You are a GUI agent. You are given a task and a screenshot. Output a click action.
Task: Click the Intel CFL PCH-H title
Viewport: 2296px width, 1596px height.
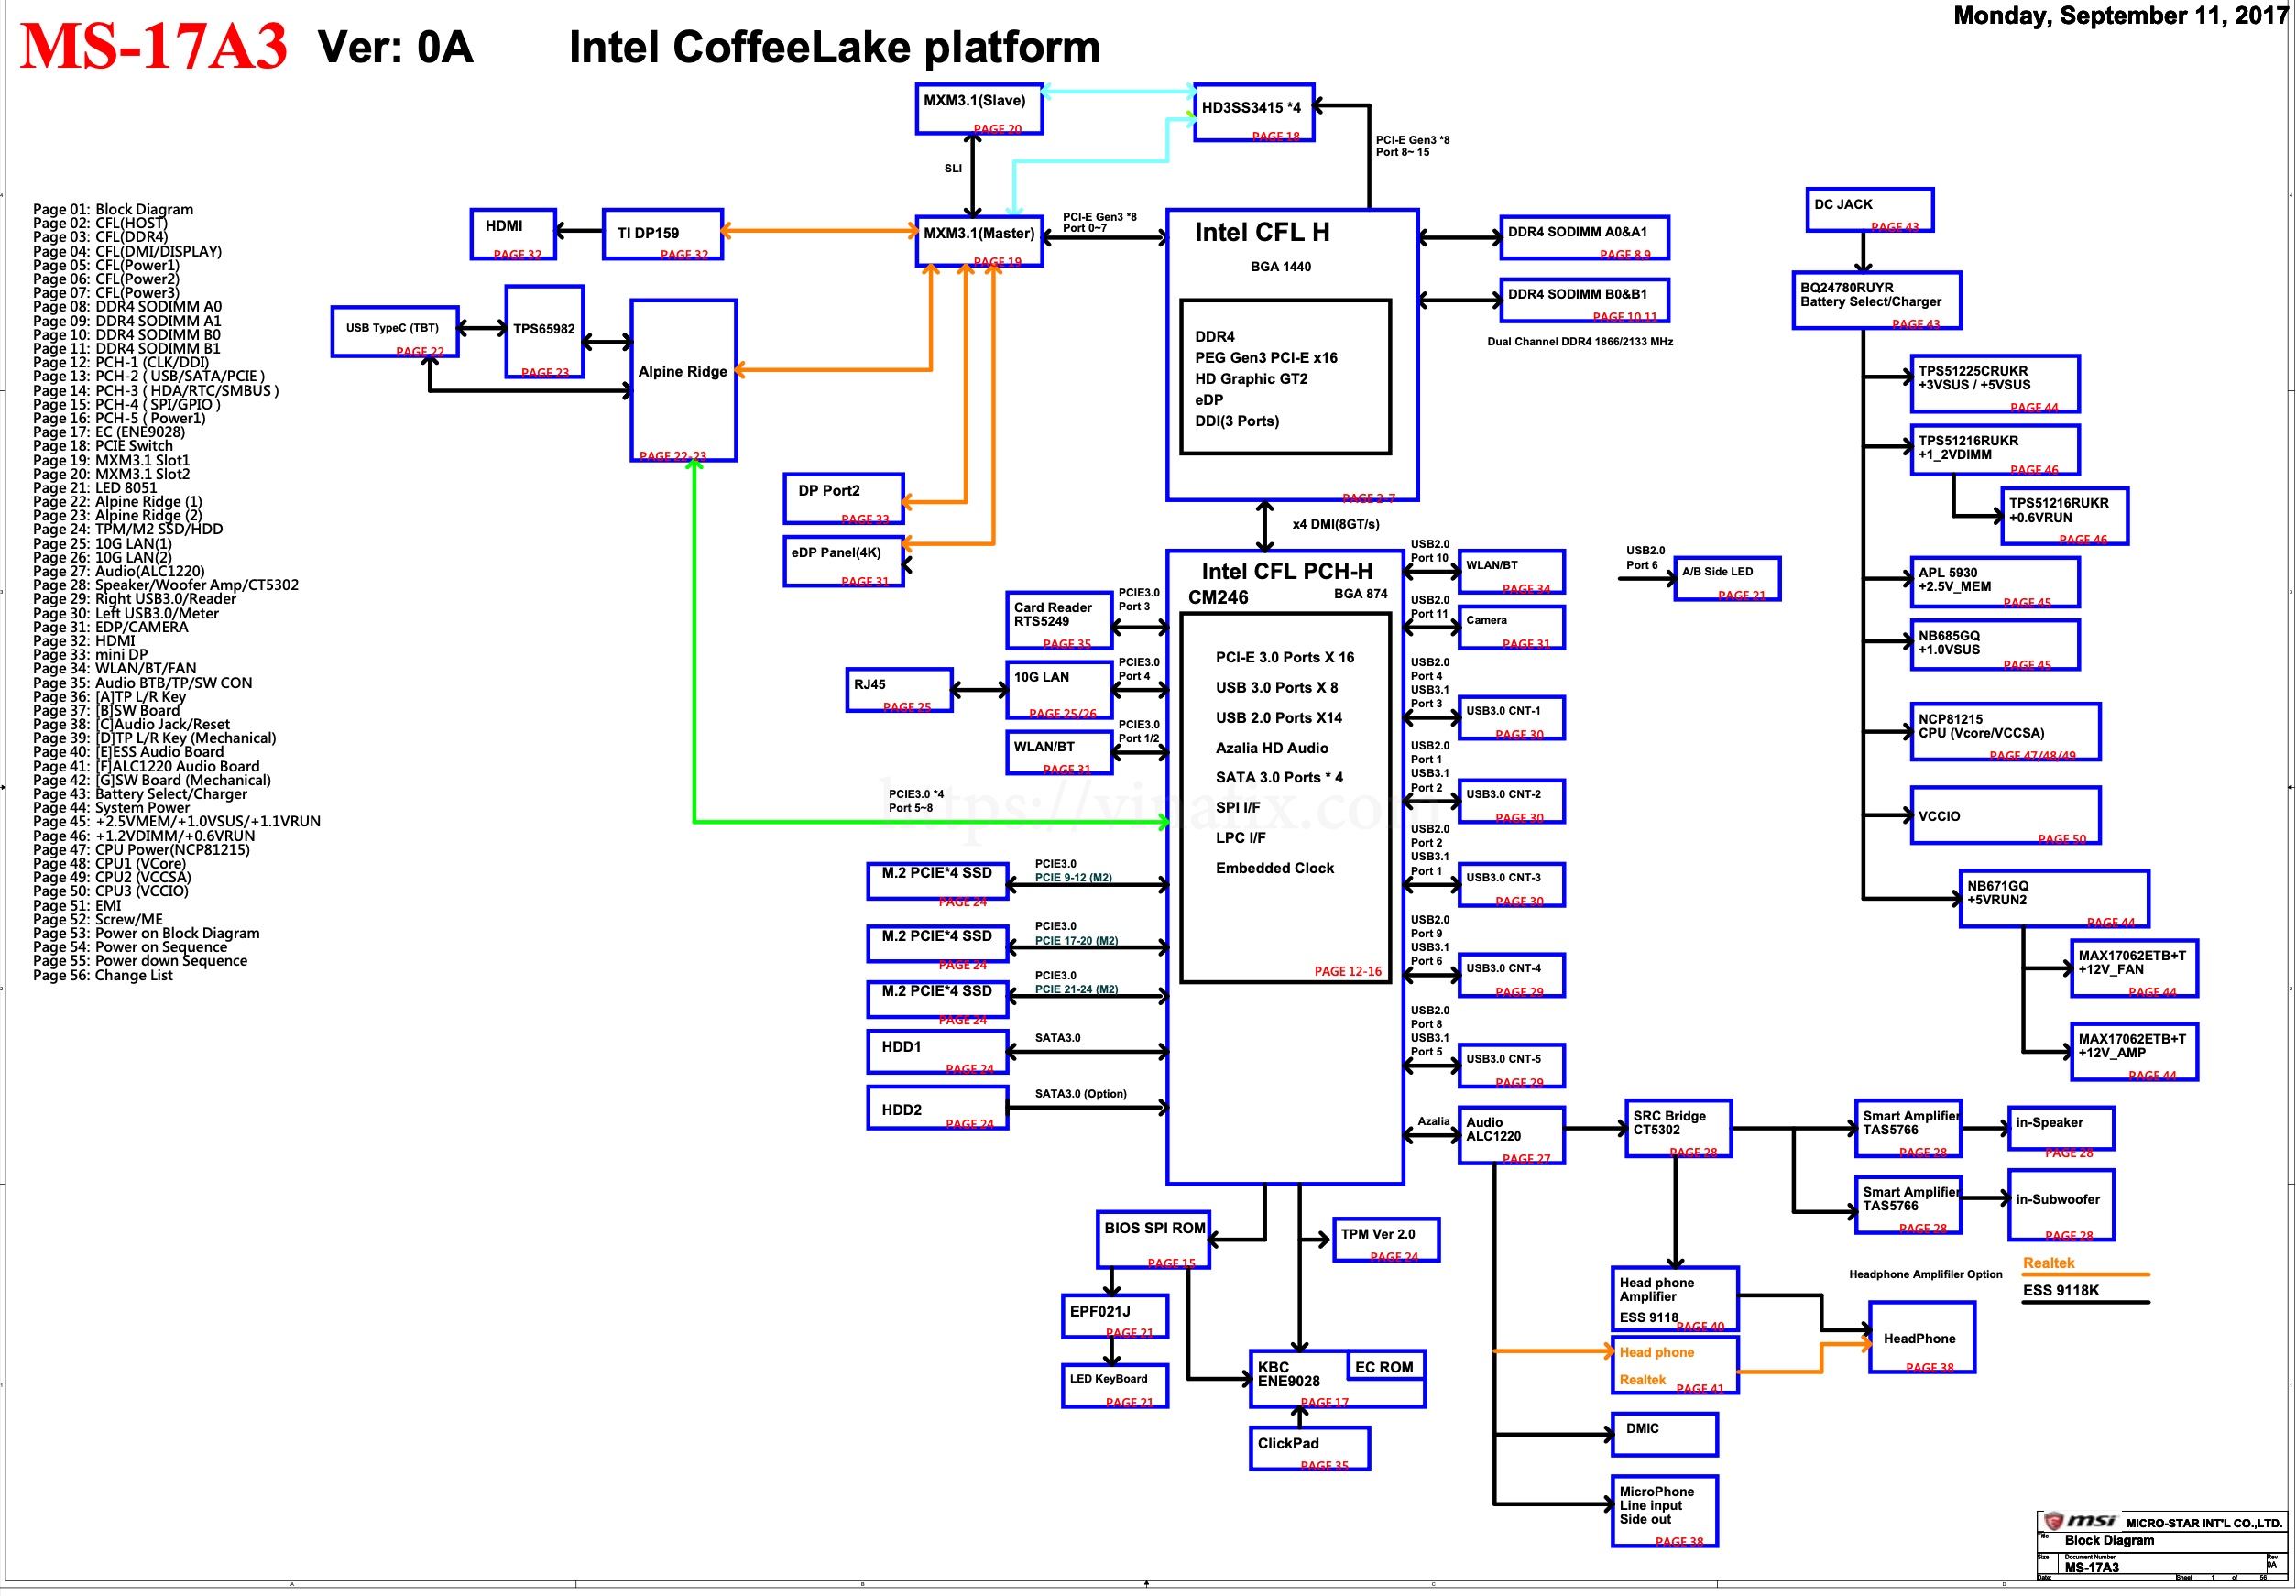pyautogui.click(x=1286, y=571)
